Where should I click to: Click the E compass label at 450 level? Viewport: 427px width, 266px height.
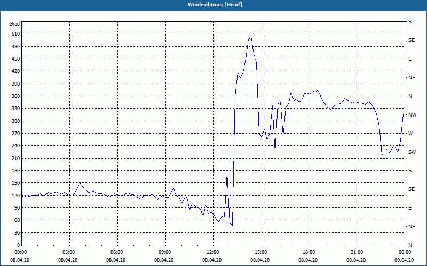coord(410,59)
